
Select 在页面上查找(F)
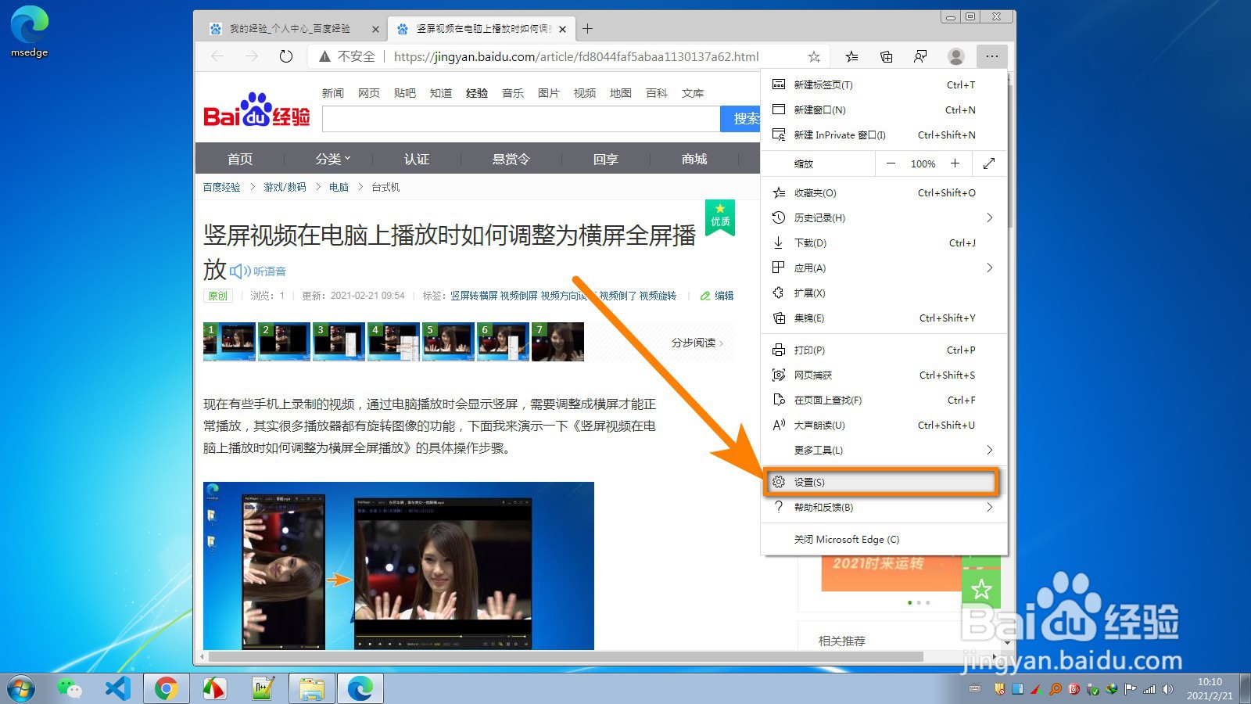(884, 400)
